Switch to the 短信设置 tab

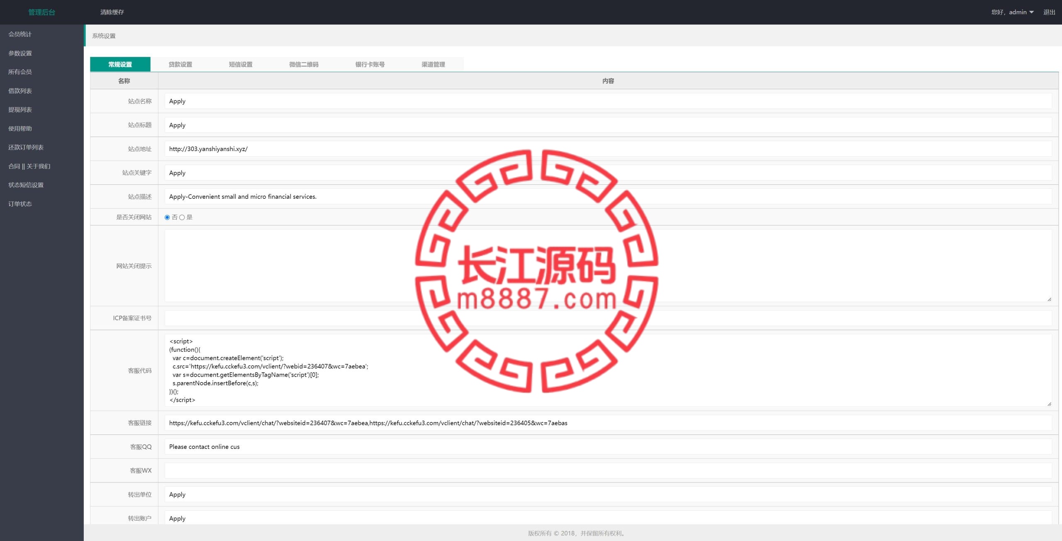click(x=241, y=64)
